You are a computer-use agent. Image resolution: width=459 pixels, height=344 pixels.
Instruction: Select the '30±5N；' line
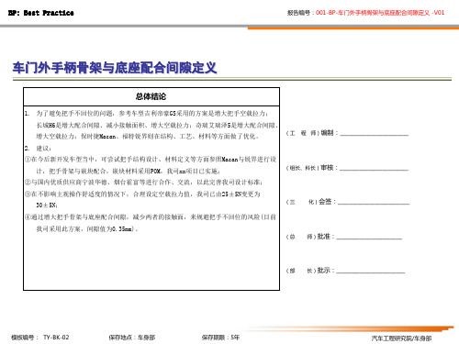point(47,205)
